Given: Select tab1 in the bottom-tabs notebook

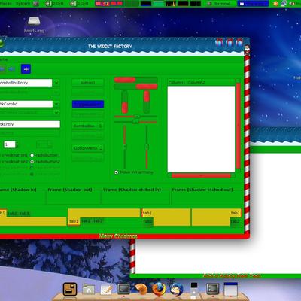Looking at the screenshot, I should (74, 221).
